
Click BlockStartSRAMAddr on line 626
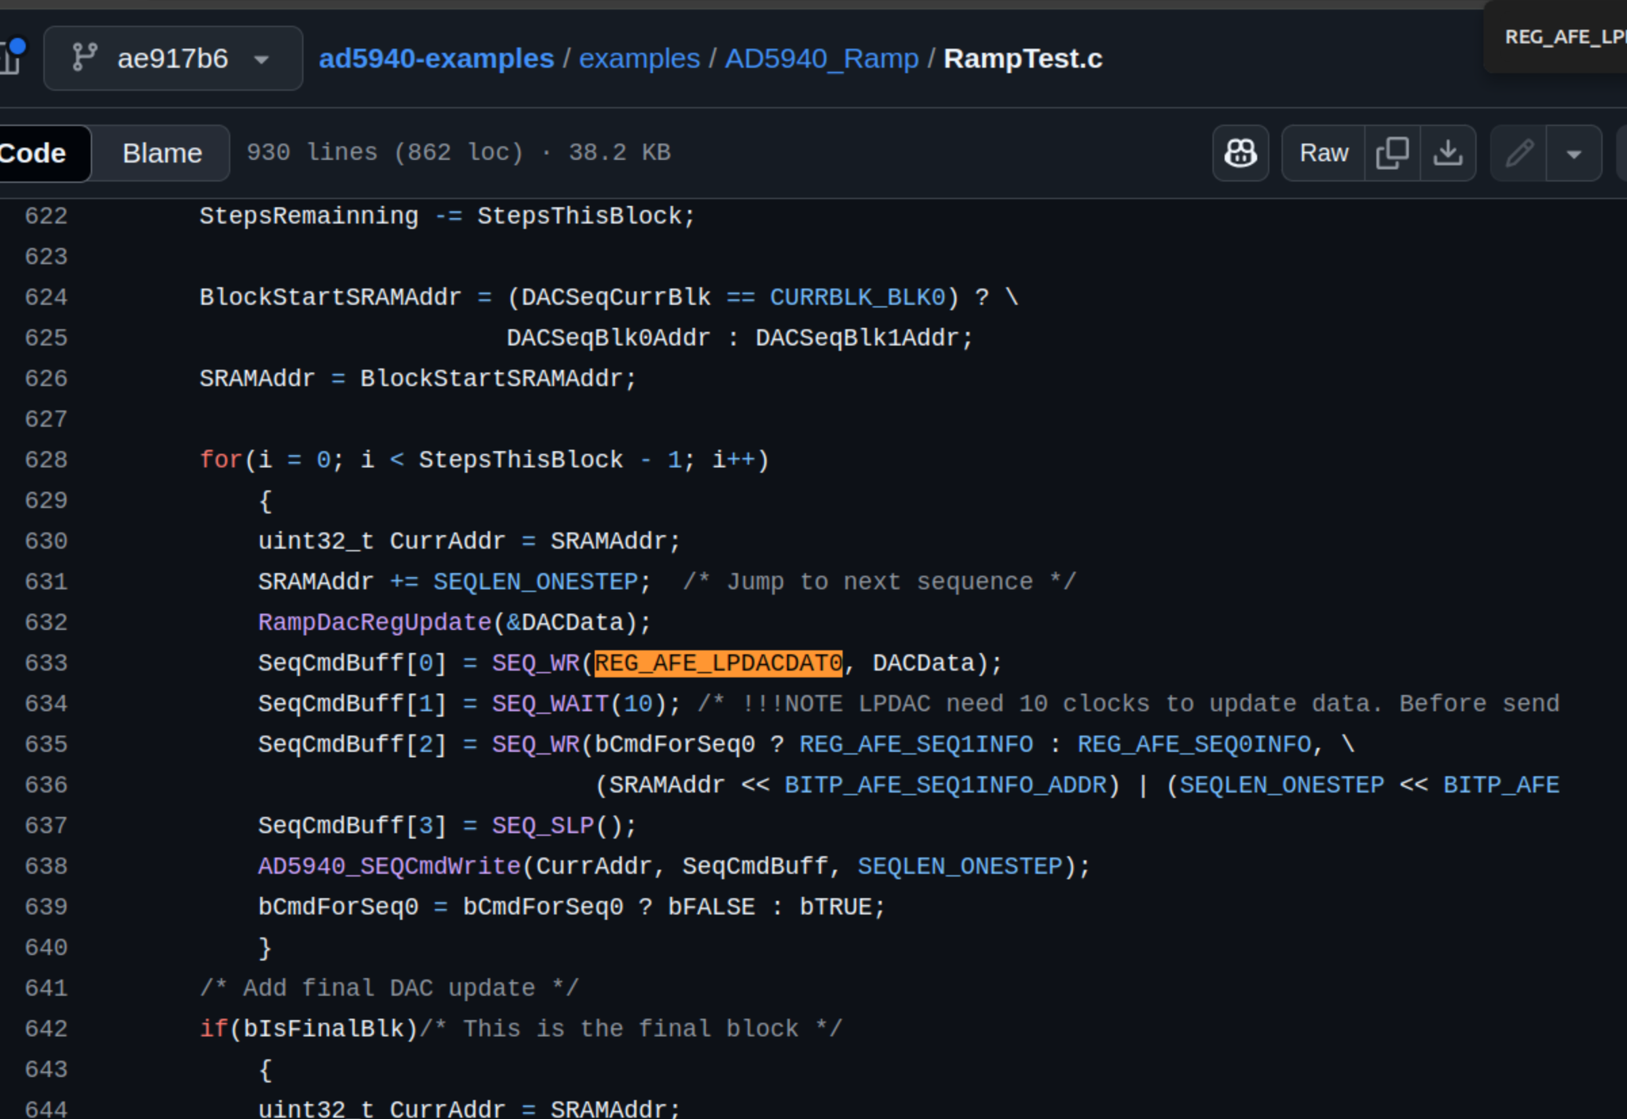[x=491, y=379]
